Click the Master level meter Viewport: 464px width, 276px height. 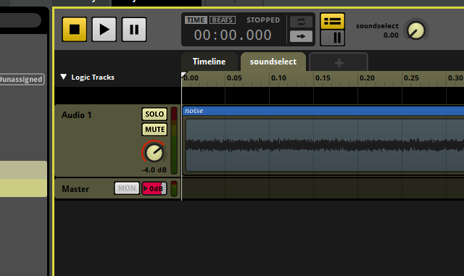click(x=174, y=188)
